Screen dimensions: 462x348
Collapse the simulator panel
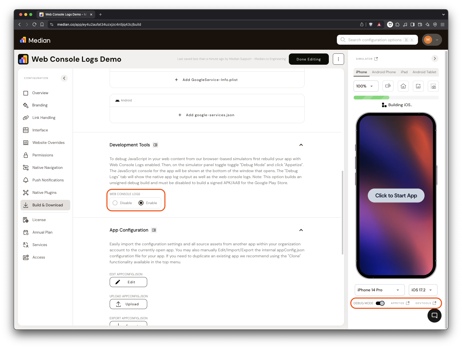coord(435,58)
